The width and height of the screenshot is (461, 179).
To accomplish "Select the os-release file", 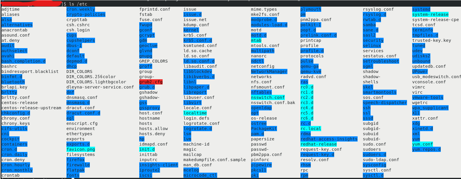I will 264,118.
